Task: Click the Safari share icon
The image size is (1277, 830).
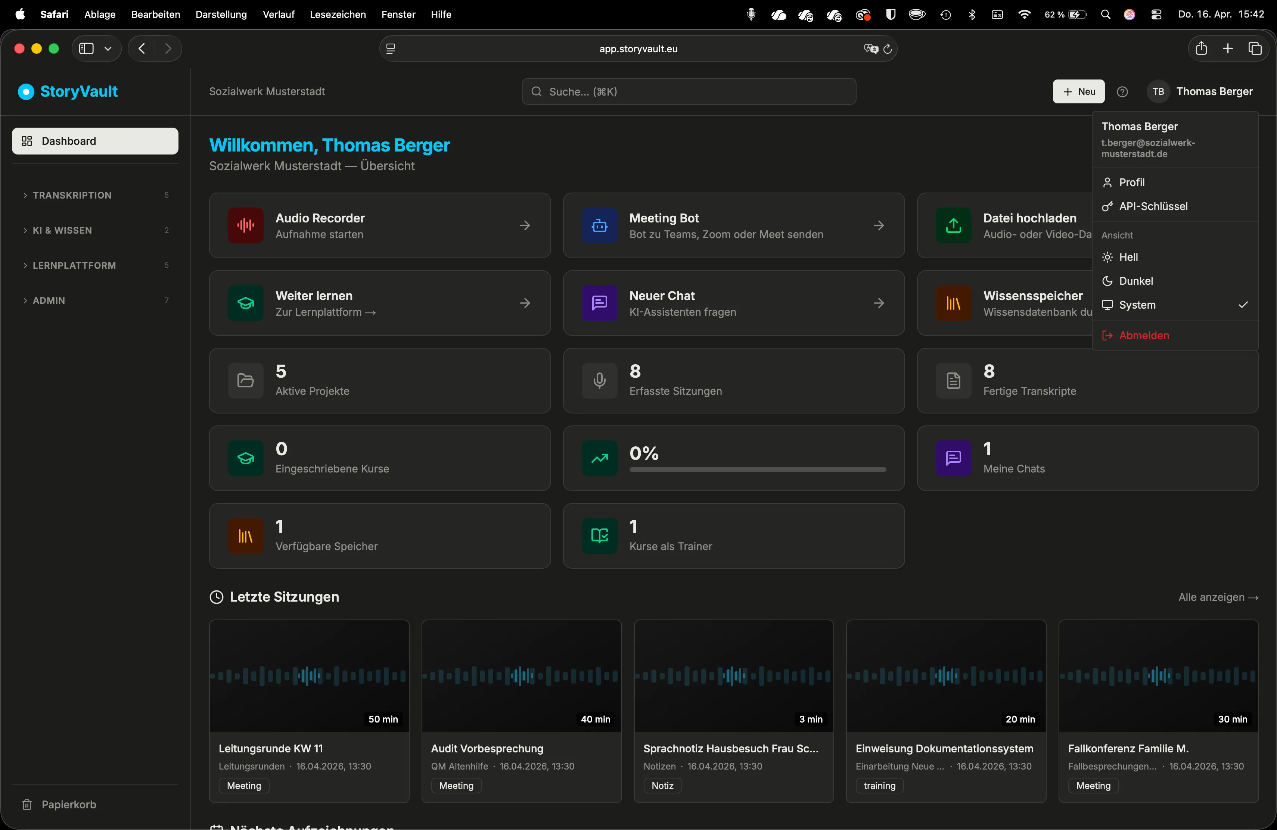Action: click(x=1201, y=49)
